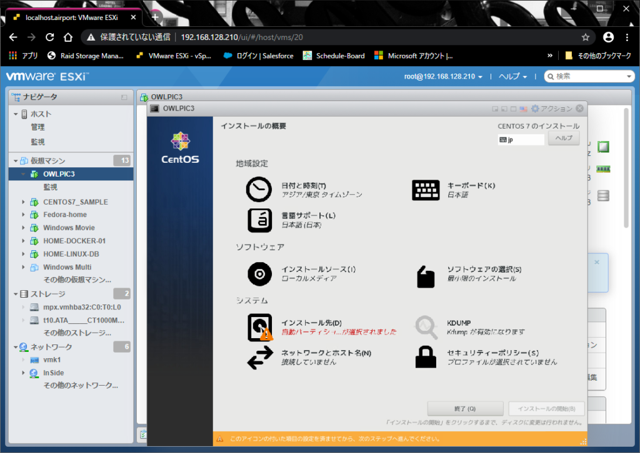Click the browser home icon

[68, 37]
